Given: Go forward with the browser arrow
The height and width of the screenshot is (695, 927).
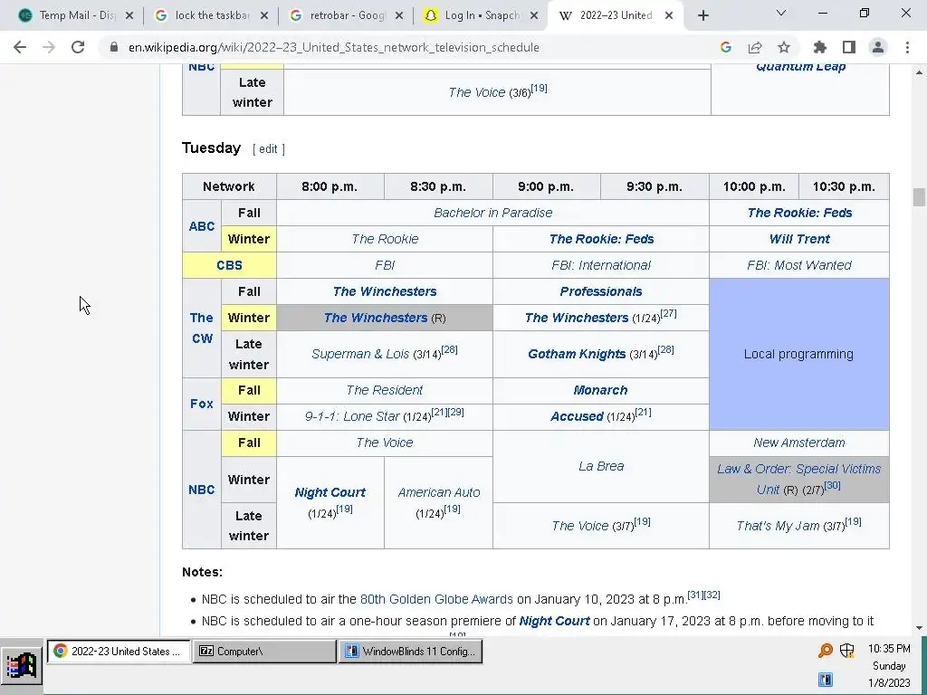Looking at the screenshot, I should tap(49, 47).
